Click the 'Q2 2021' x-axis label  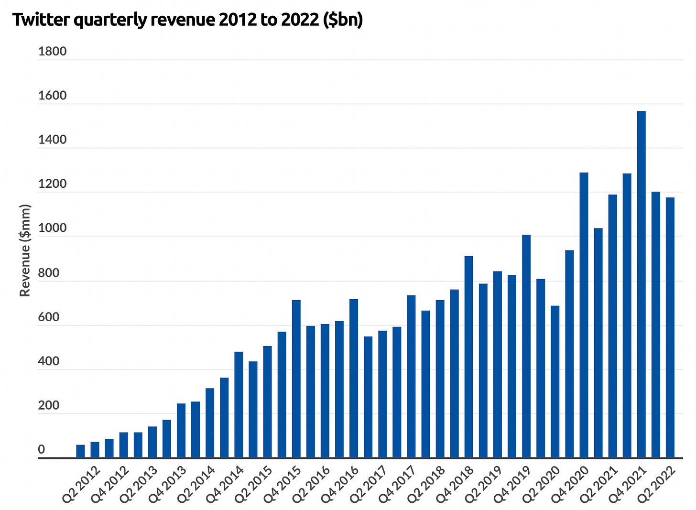pyautogui.click(x=599, y=484)
